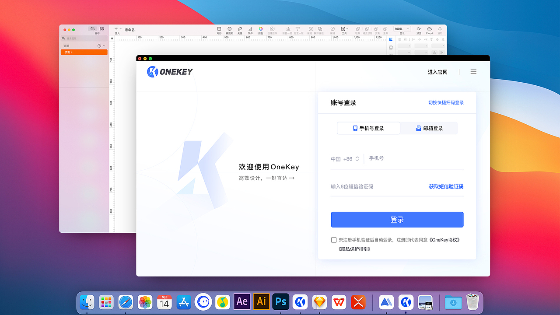560x315 pixels.
Task: Launch Photoshop from the Dock
Action: (280, 302)
